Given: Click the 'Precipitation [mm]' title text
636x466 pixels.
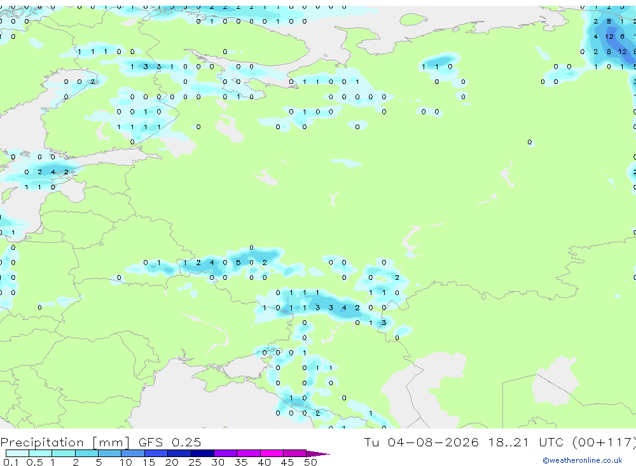Looking at the screenshot, I should 65,442.
